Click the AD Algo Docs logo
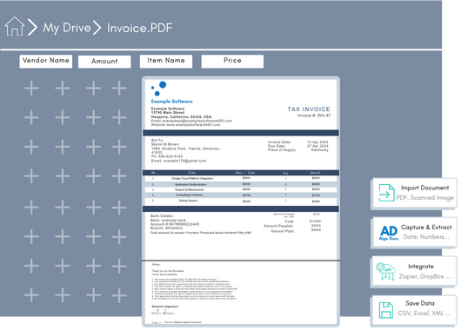The width and height of the screenshot is (461, 330). [x=389, y=233]
